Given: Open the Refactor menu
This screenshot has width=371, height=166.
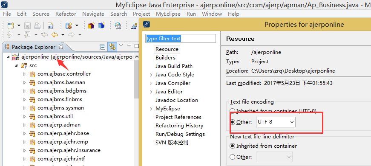Looking at the screenshot, I should 66,14.
